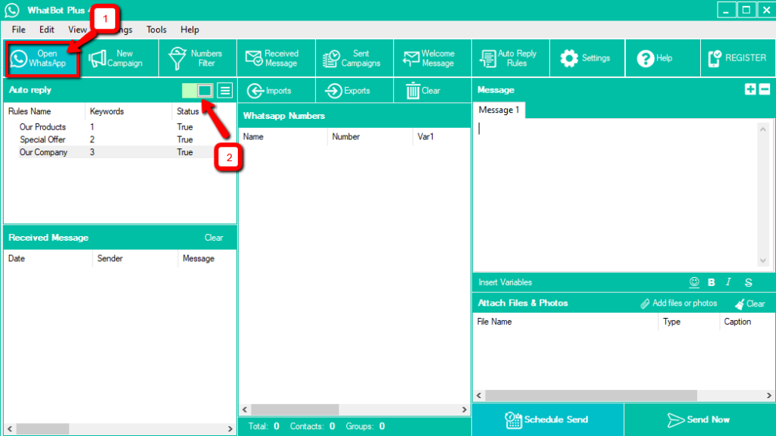Click the Send Now button
776x436 pixels.
point(699,419)
